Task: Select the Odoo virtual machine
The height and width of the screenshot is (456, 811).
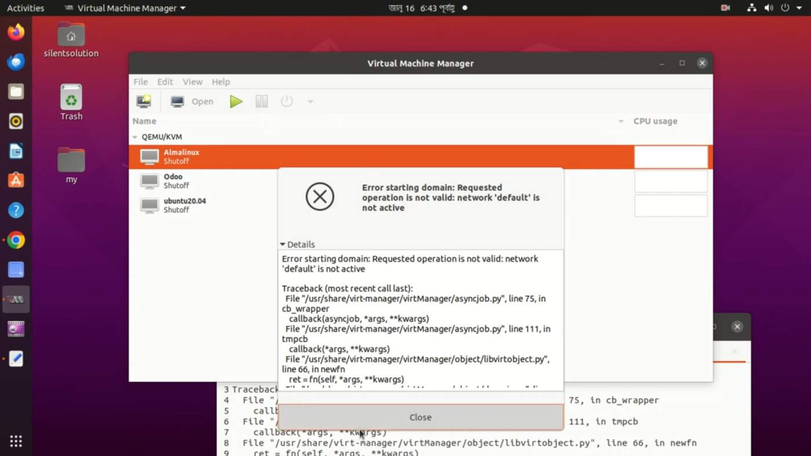Action: pyautogui.click(x=173, y=181)
